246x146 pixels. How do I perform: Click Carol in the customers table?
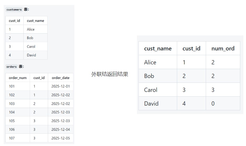tap(31, 46)
